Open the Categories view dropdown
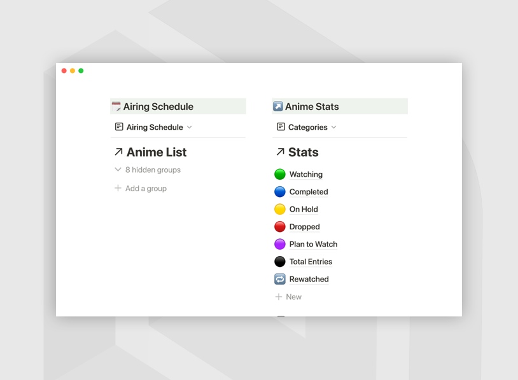This screenshot has width=518, height=380. point(307,127)
